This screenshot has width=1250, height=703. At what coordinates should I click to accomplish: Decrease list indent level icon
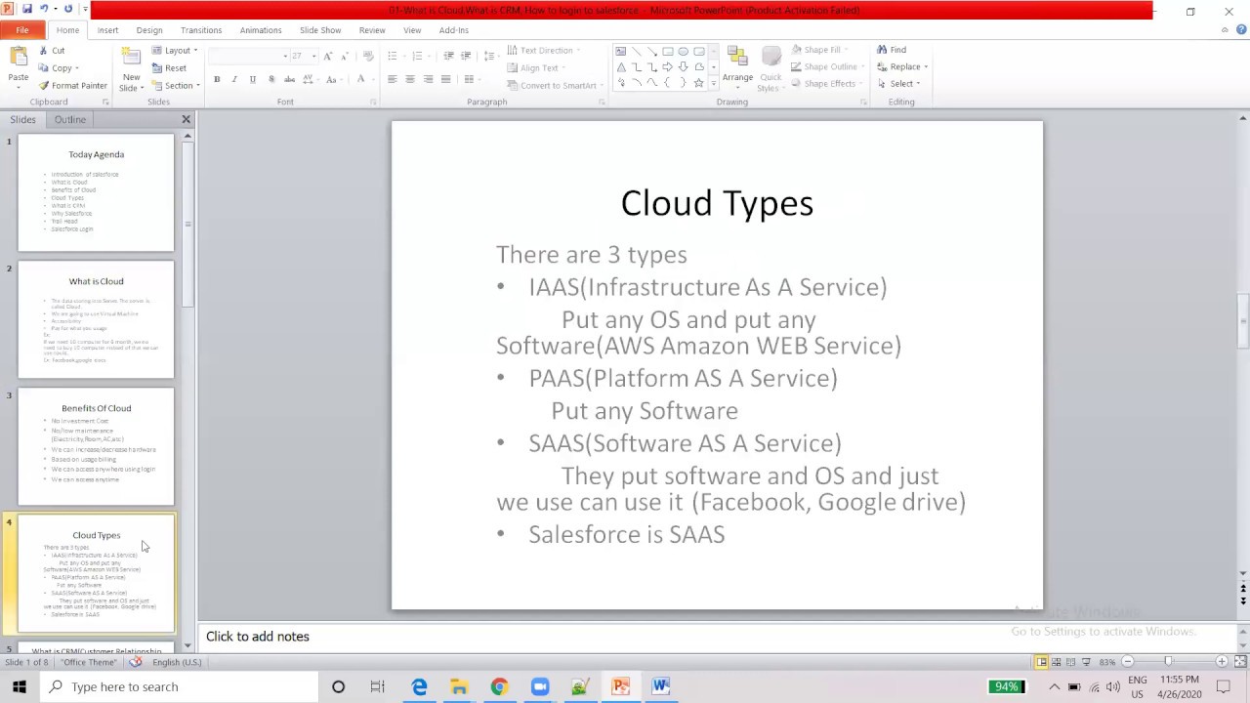tap(448, 56)
